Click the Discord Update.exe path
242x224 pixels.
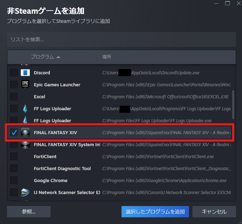tap(151, 73)
